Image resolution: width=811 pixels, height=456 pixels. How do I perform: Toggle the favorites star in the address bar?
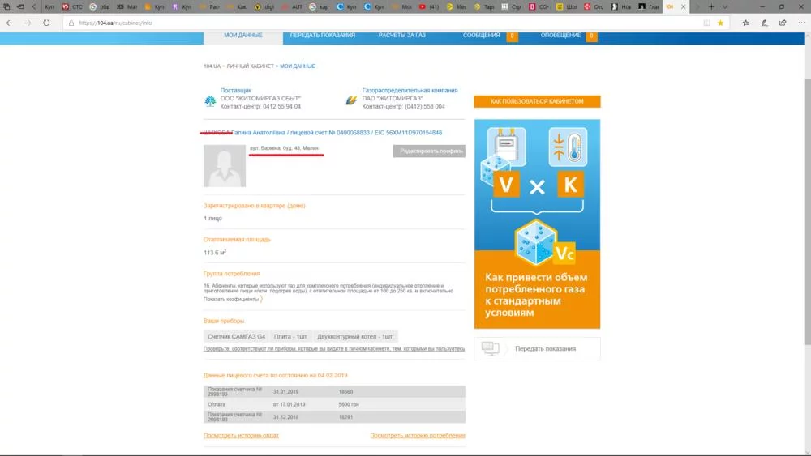(720, 23)
